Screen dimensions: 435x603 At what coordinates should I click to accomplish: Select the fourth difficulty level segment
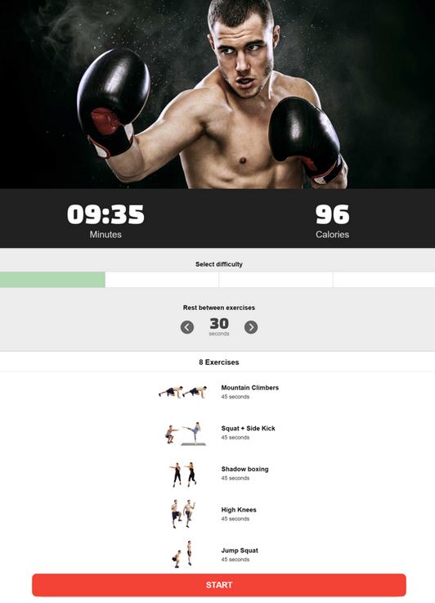[384, 280]
